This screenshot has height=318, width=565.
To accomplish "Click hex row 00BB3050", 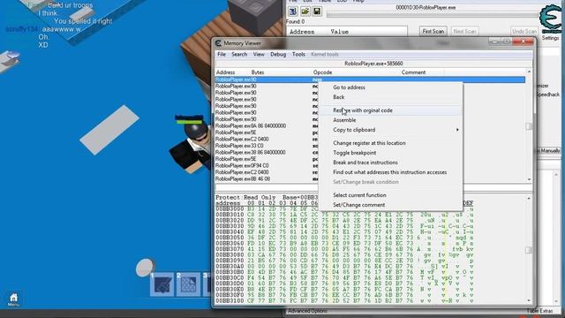I will click(344, 238).
